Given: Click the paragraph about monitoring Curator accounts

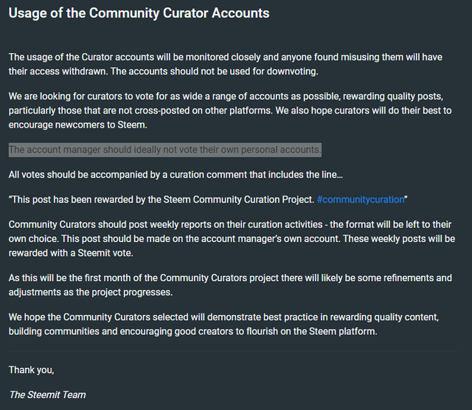Looking at the screenshot, I should [226, 64].
